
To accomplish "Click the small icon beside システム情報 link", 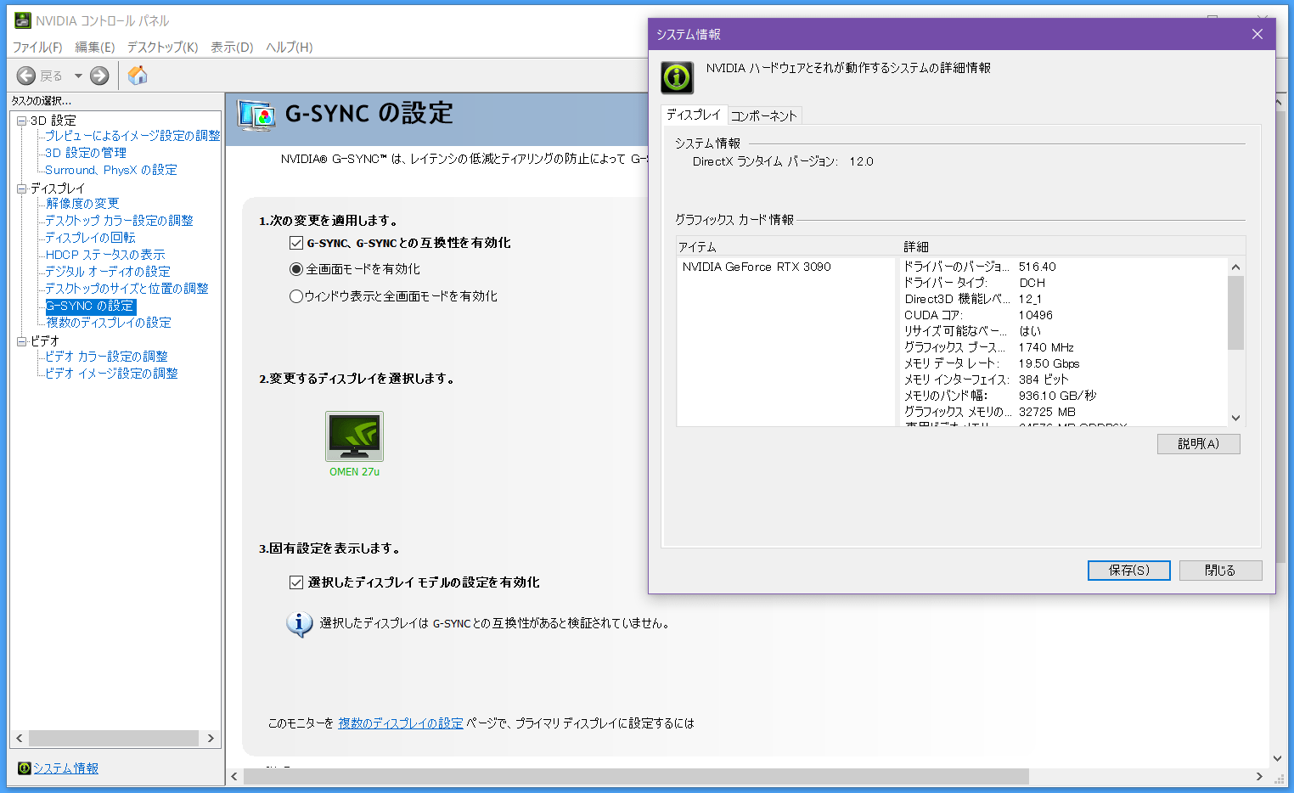I will click(24, 768).
